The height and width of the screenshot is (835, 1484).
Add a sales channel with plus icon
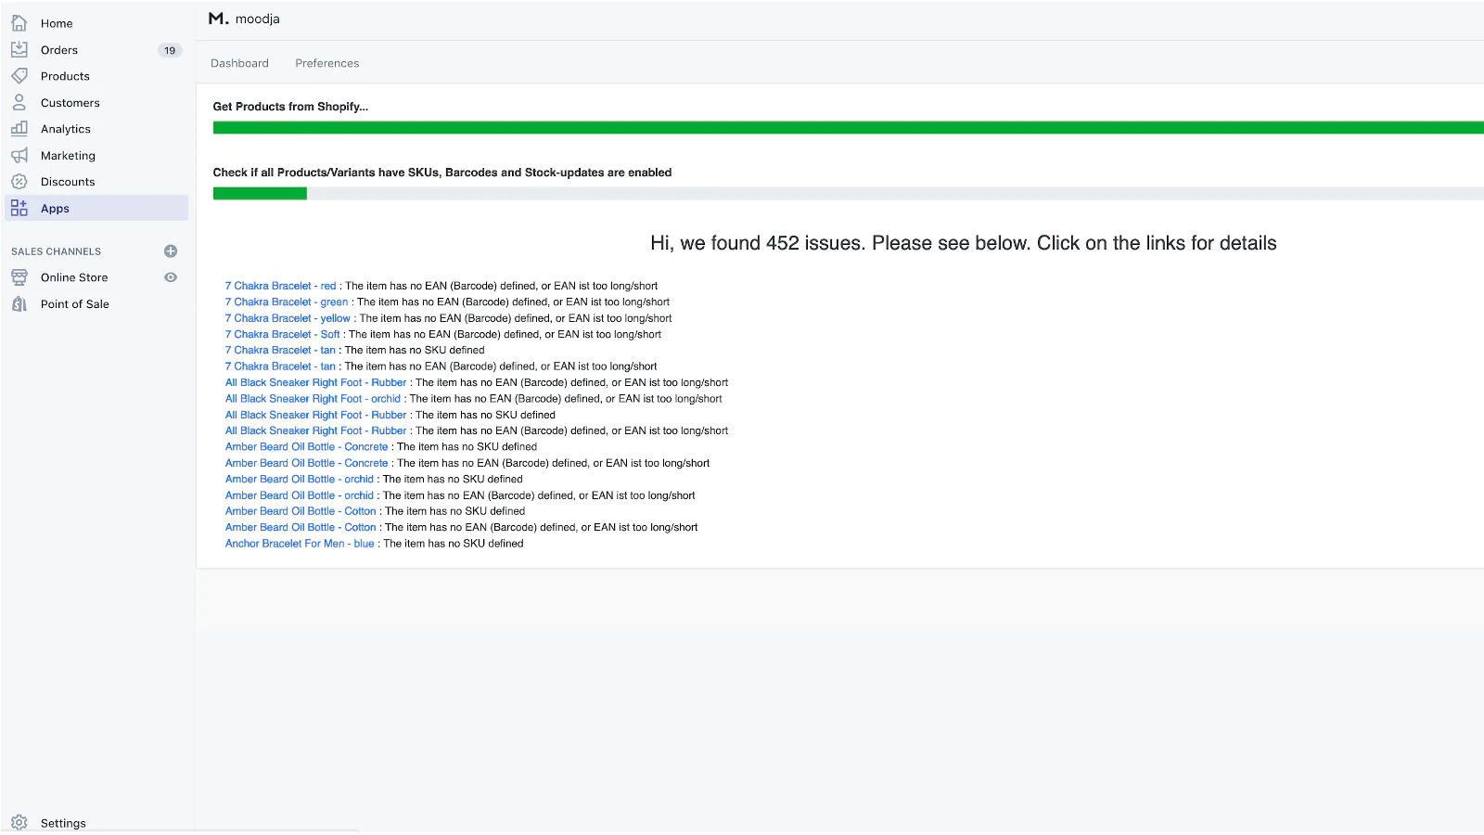171,251
